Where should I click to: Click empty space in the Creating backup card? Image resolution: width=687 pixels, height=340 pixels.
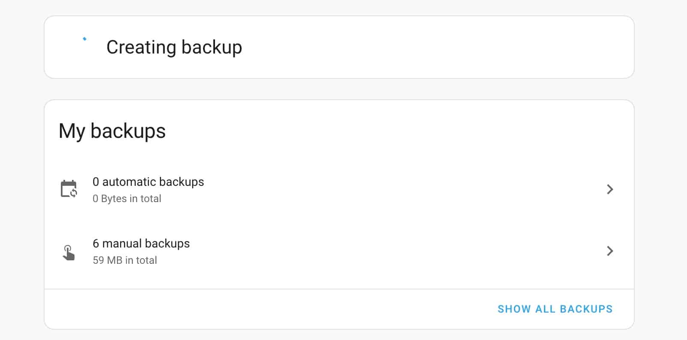click(x=428, y=47)
